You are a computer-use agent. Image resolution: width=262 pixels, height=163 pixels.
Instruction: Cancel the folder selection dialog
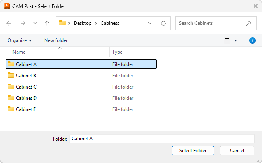tap(237, 151)
